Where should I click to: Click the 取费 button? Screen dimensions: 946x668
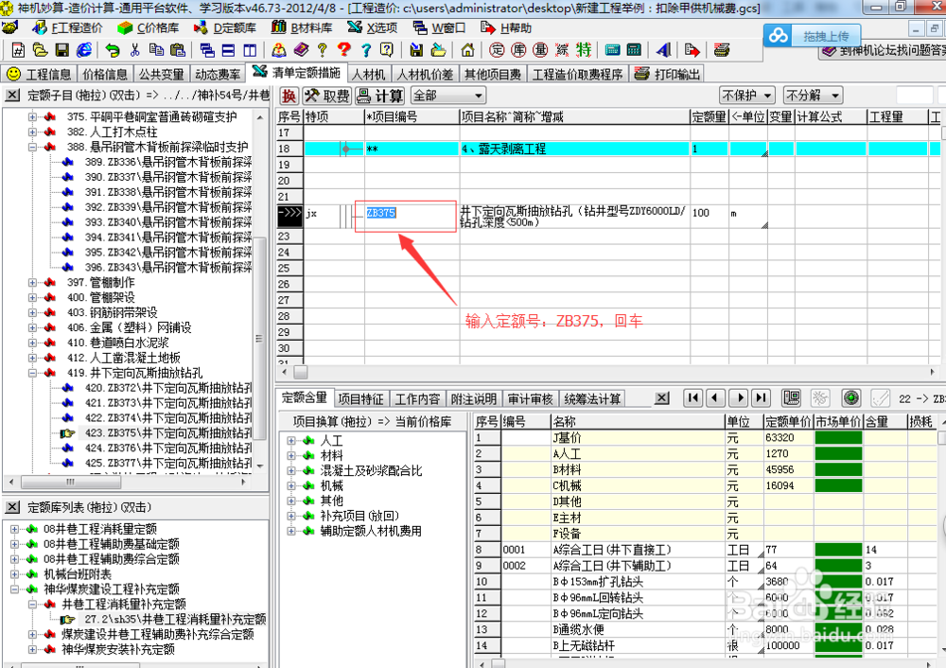(x=326, y=96)
